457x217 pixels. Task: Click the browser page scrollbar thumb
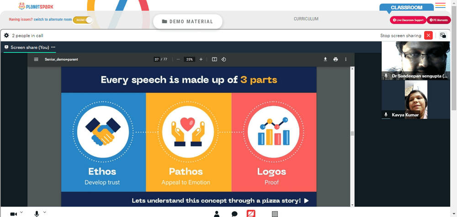click(x=454, y=58)
